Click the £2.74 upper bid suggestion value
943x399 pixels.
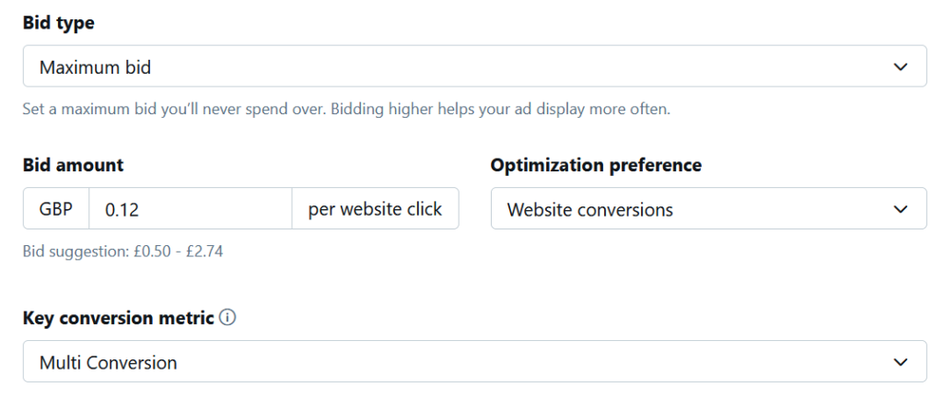(x=204, y=251)
